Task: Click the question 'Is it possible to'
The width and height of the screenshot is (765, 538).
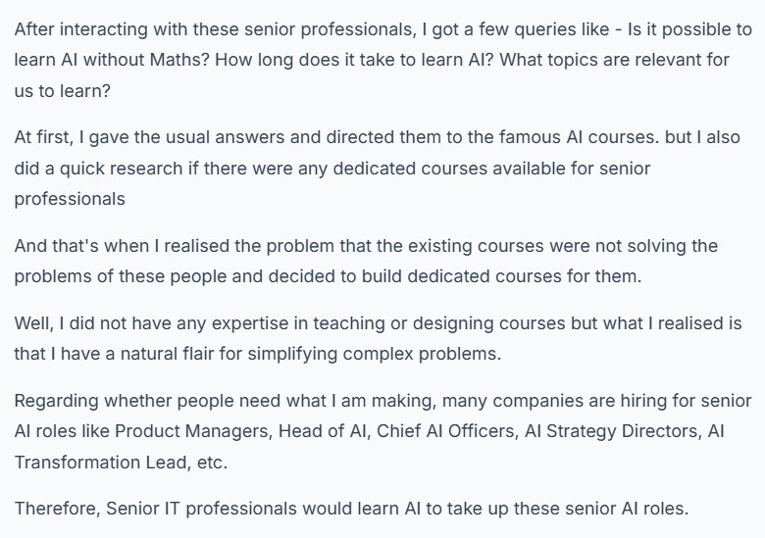Action: (689, 29)
